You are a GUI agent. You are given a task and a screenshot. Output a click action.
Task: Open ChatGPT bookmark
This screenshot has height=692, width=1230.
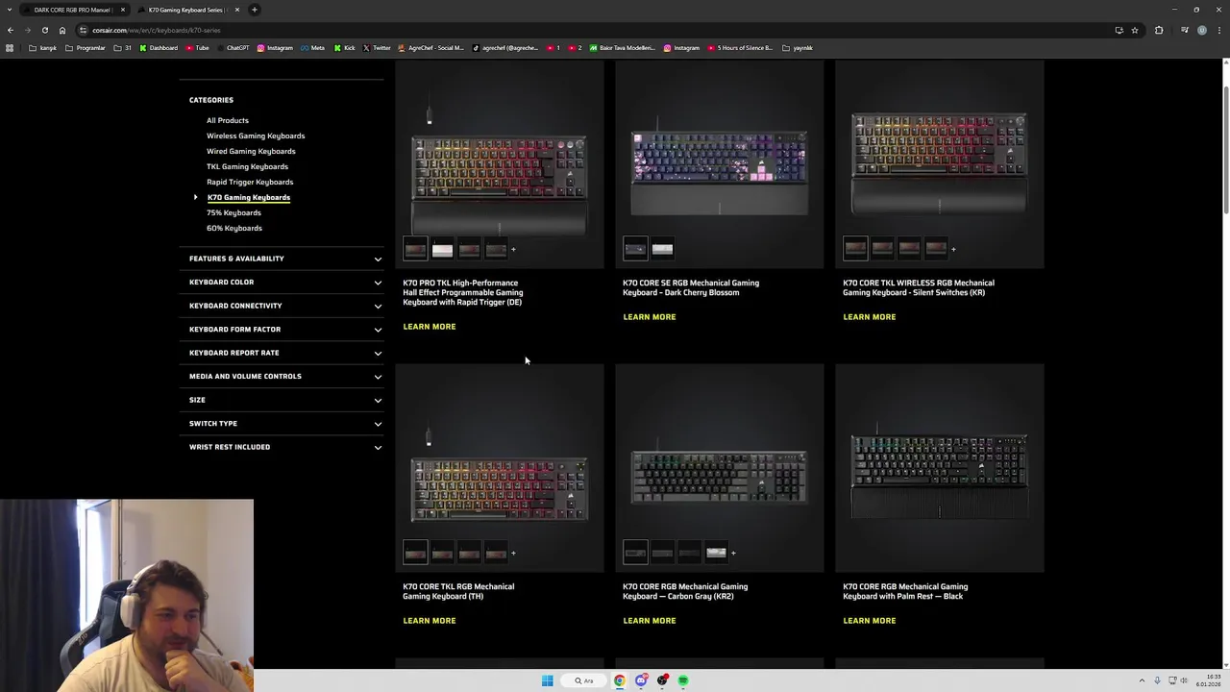coord(233,48)
